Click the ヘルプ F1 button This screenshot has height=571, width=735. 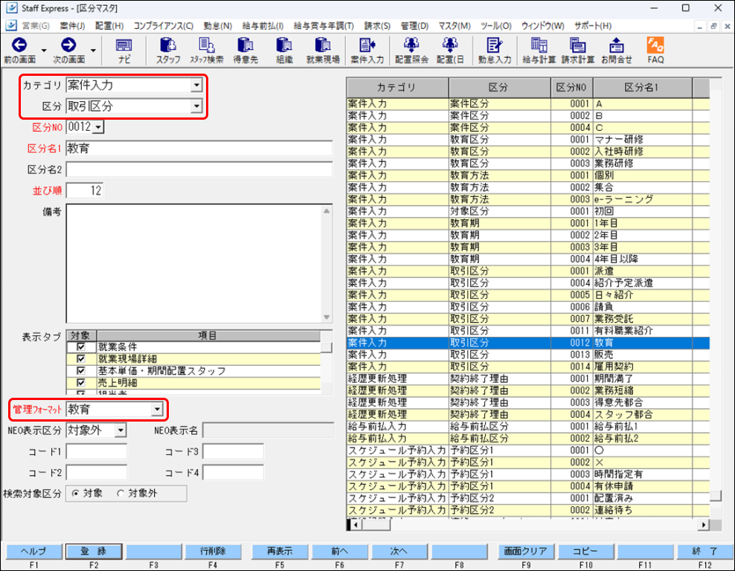(x=33, y=552)
